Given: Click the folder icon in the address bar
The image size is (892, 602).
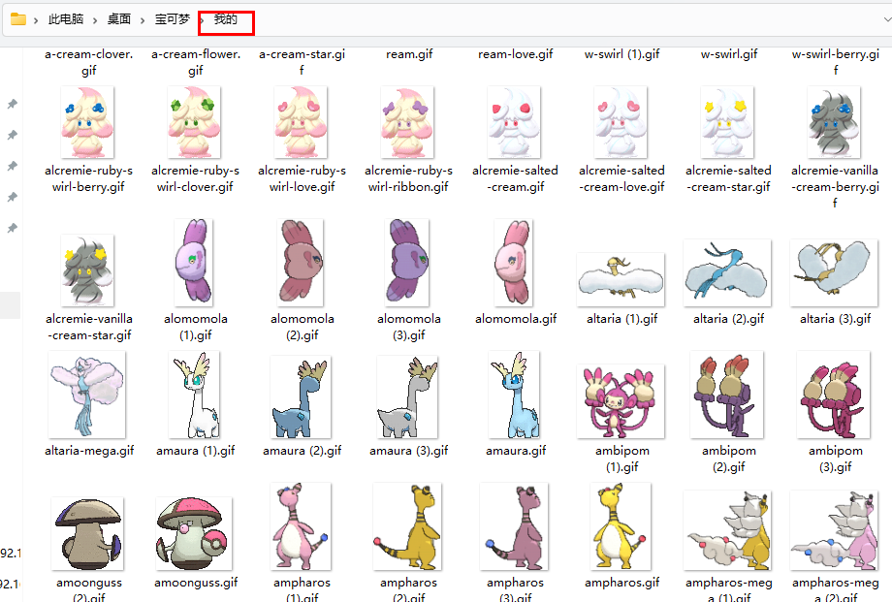Looking at the screenshot, I should [18, 19].
